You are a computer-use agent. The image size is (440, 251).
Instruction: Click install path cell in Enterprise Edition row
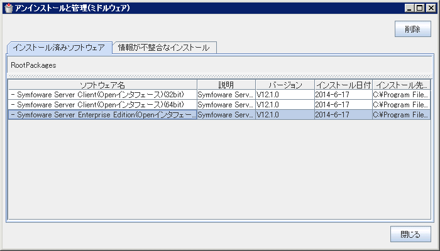pyautogui.click(x=401, y=115)
